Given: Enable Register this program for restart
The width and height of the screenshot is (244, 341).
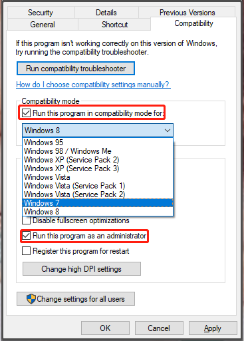Looking at the screenshot, I should click(x=26, y=251).
